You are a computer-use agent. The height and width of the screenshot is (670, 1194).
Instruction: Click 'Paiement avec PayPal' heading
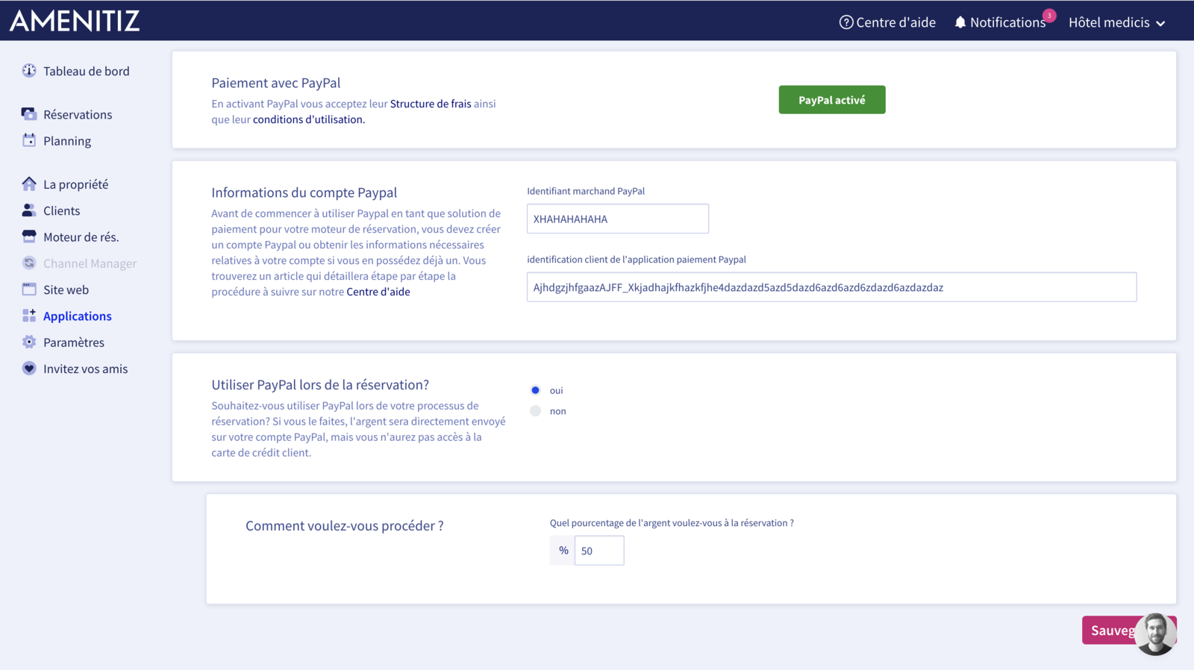pos(276,83)
